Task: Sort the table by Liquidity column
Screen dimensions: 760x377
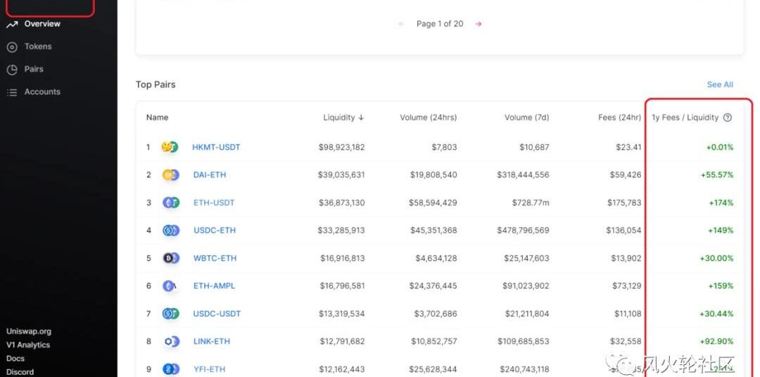Action: click(343, 117)
